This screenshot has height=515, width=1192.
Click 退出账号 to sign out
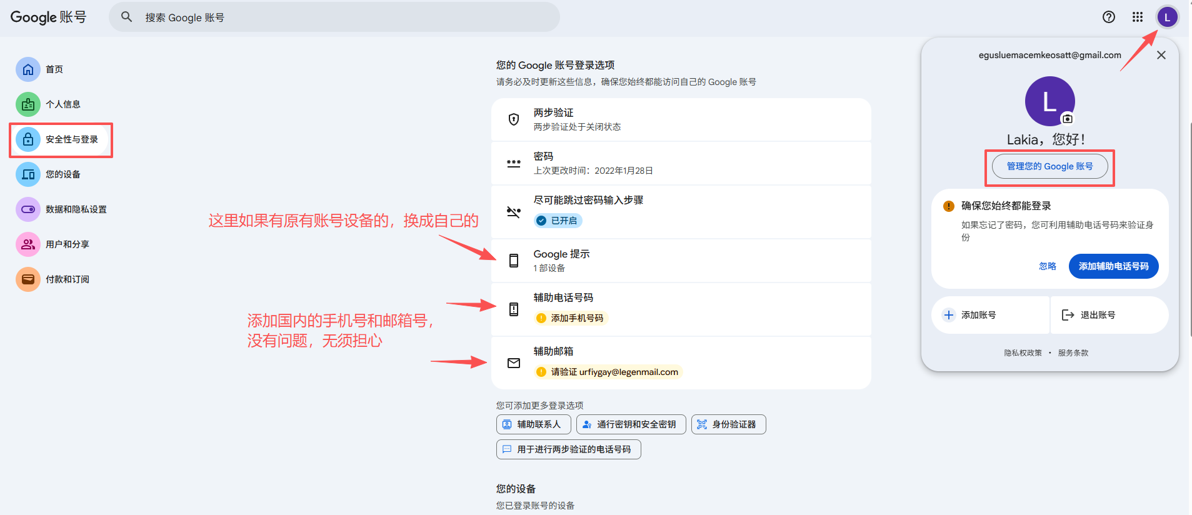coord(1109,315)
